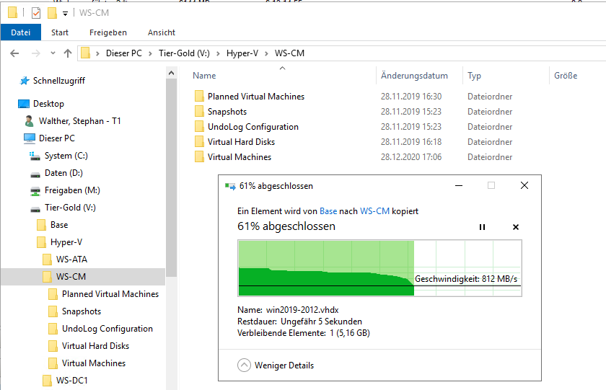Viewport: 606px width, 390px height.
Task: Expand the chevron after Hyper-V breadcrumb
Action: point(266,53)
